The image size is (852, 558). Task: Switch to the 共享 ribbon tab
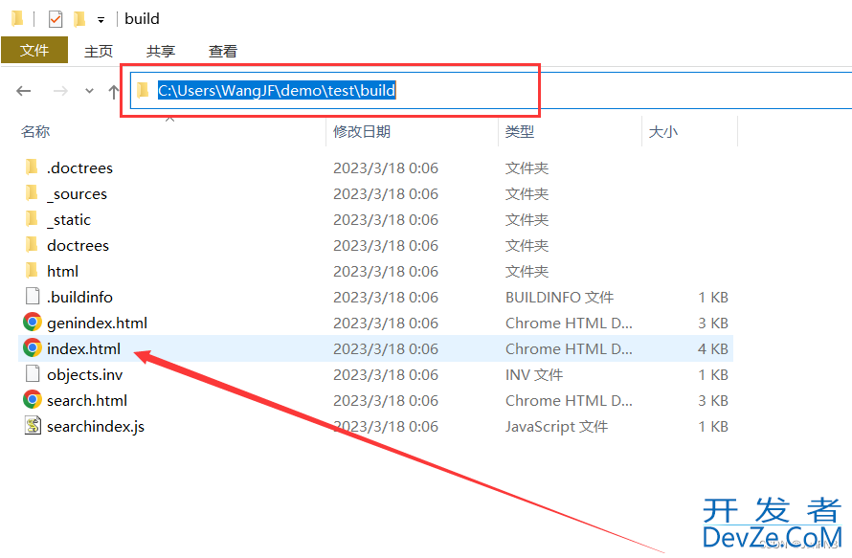pyautogui.click(x=160, y=51)
